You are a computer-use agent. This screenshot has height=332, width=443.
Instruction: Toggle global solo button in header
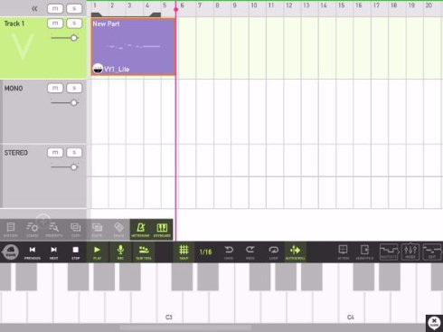coord(74,8)
